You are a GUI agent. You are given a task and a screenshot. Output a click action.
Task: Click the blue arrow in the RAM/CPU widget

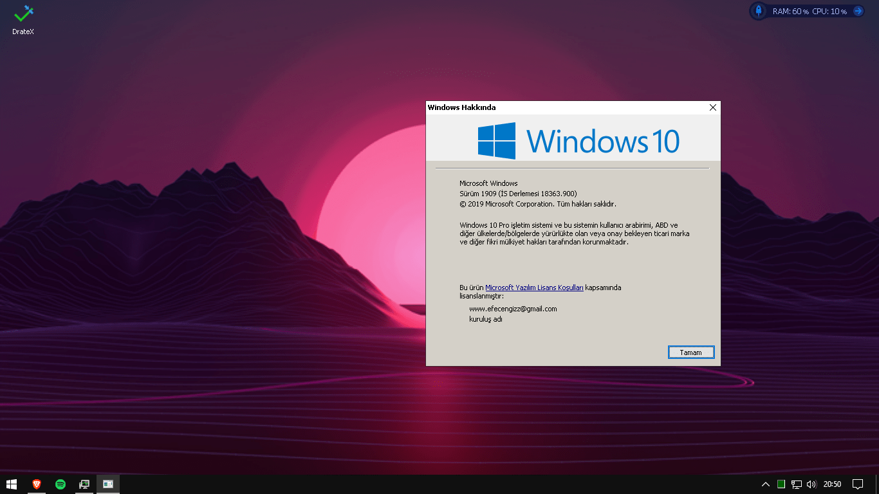(x=858, y=11)
